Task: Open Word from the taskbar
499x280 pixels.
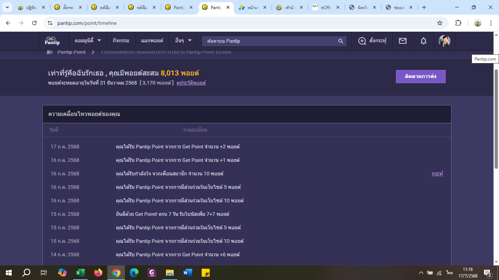Action: click(x=188, y=272)
